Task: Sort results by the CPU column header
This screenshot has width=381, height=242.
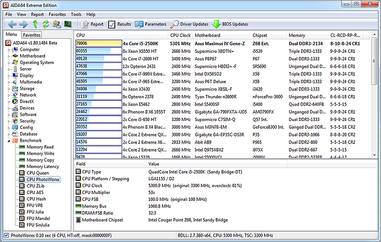Action: pos(121,35)
